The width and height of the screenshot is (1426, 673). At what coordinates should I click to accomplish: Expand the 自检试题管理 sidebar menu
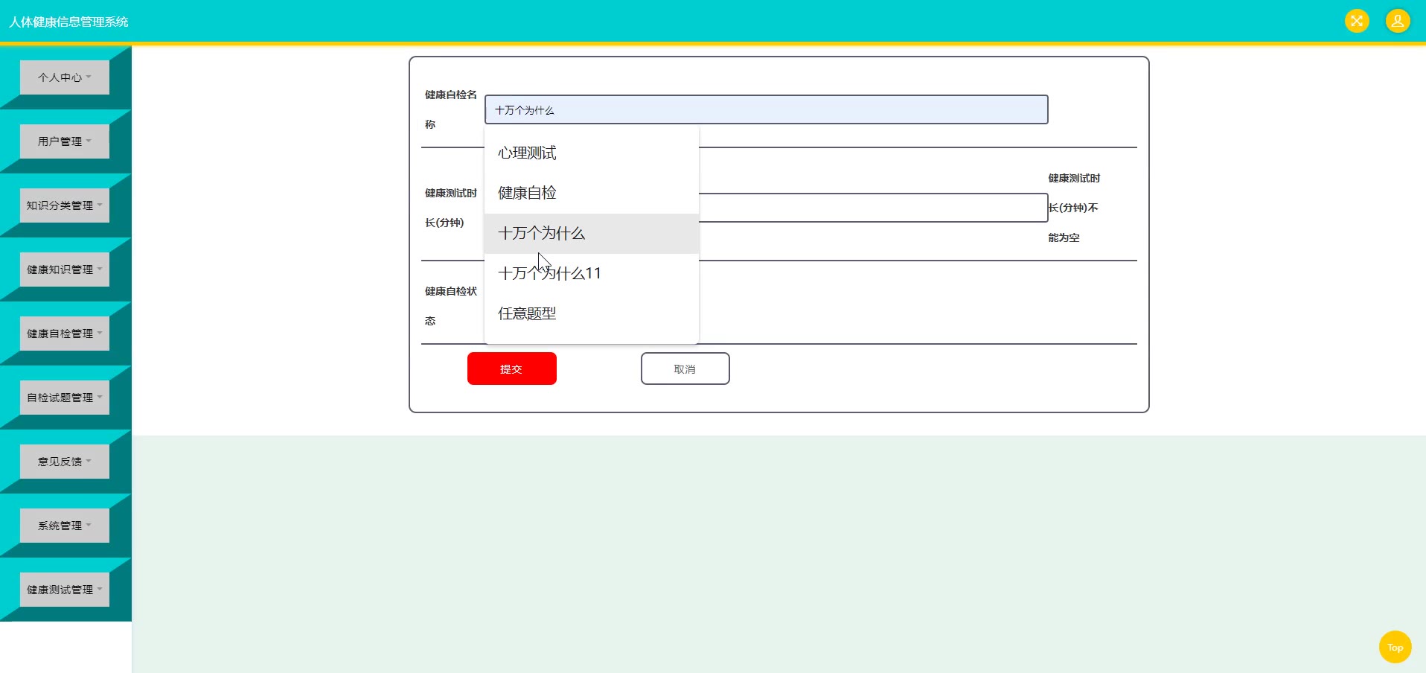(65, 398)
